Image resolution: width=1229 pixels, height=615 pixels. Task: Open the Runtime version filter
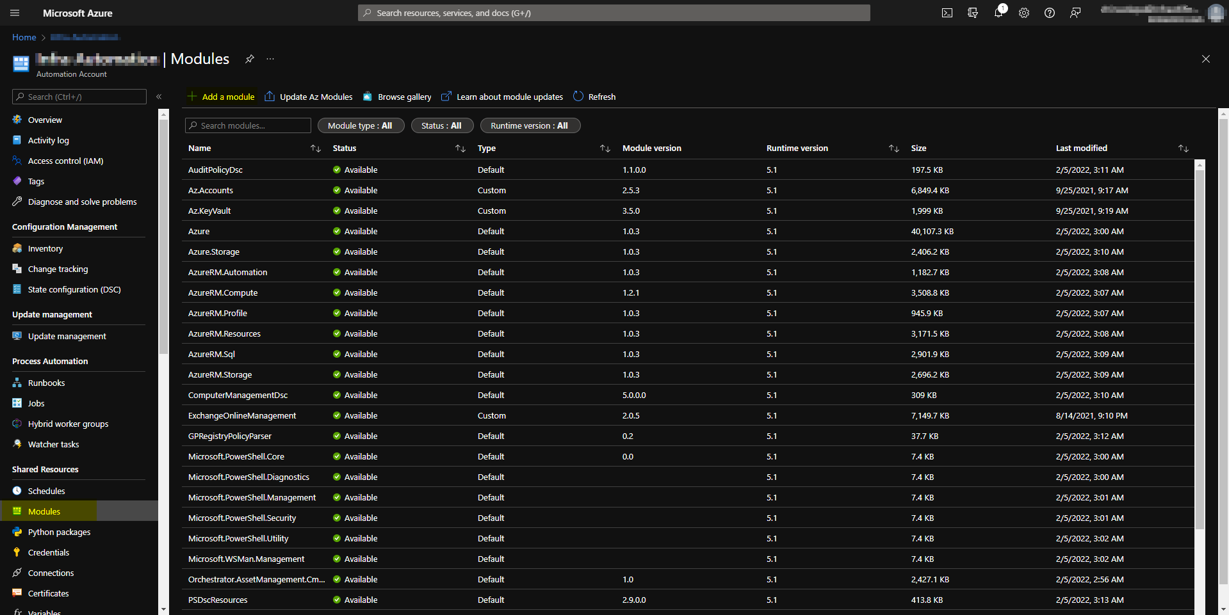(530, 125)
